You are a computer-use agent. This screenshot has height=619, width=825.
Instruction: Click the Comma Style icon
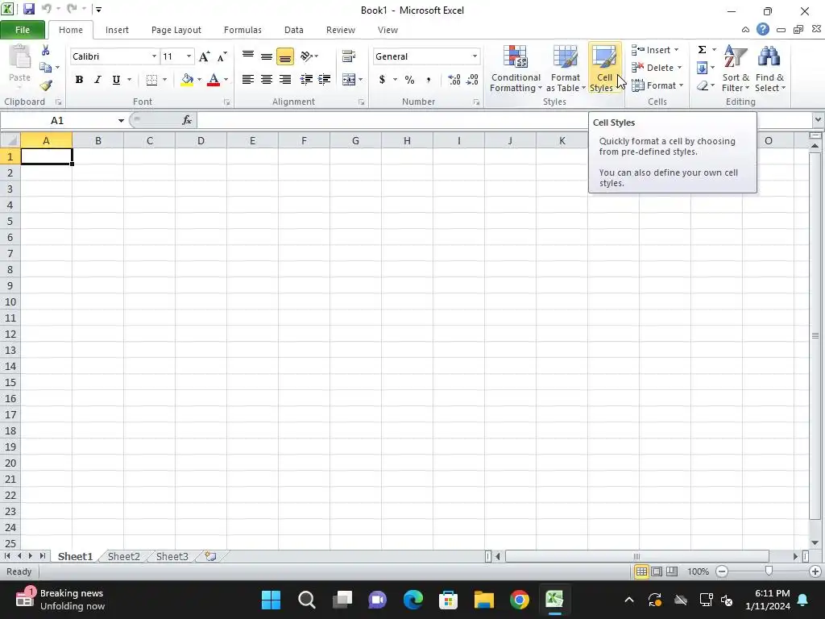pos(429,80)
